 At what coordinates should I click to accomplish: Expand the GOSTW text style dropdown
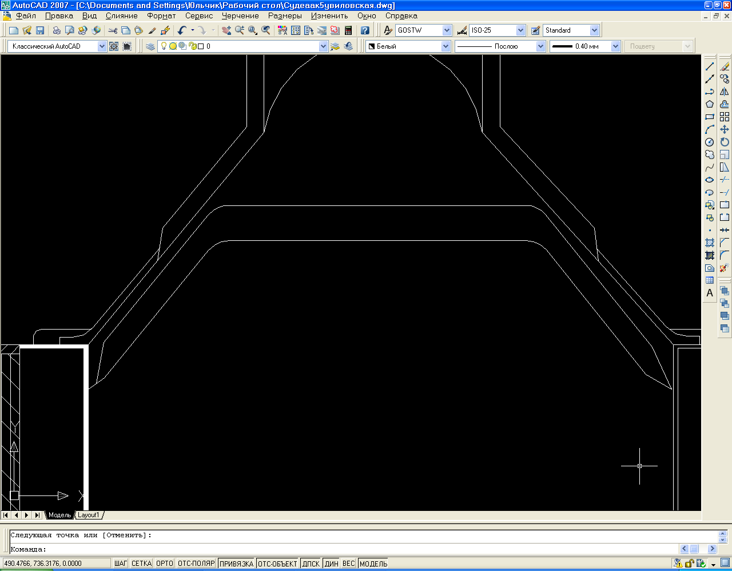coord(447,30)
